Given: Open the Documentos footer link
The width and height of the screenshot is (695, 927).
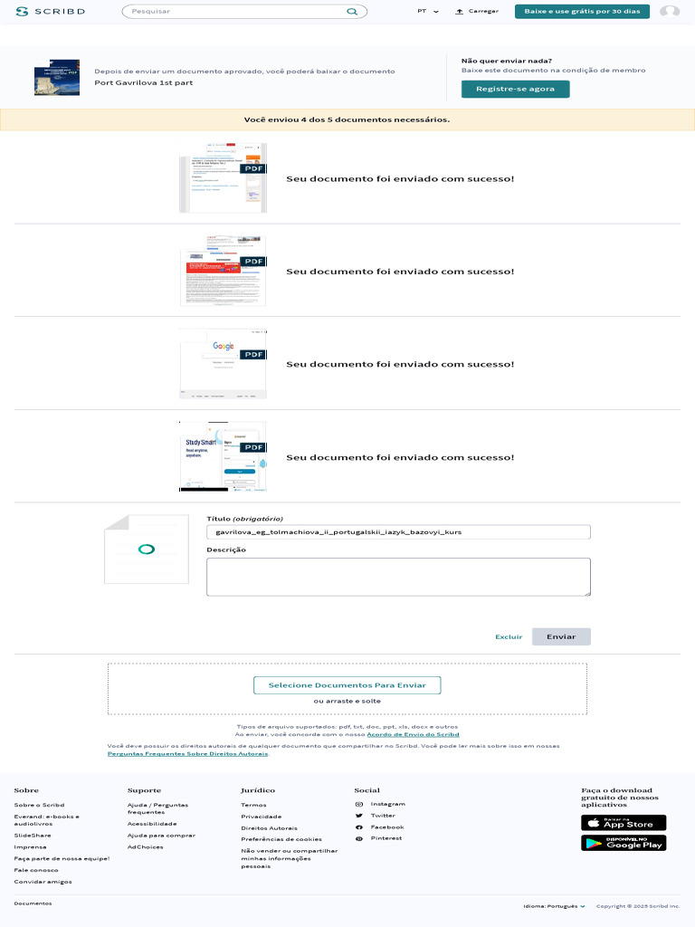Looking at the screenshot, I should pos(33,903).
